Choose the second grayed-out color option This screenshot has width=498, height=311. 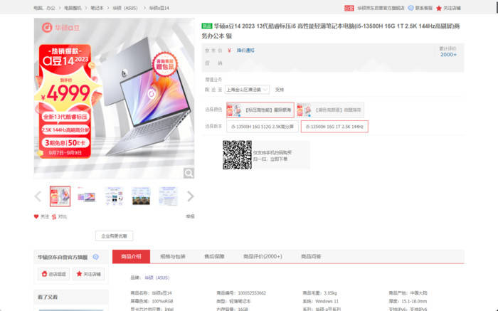tap(330, 110)
